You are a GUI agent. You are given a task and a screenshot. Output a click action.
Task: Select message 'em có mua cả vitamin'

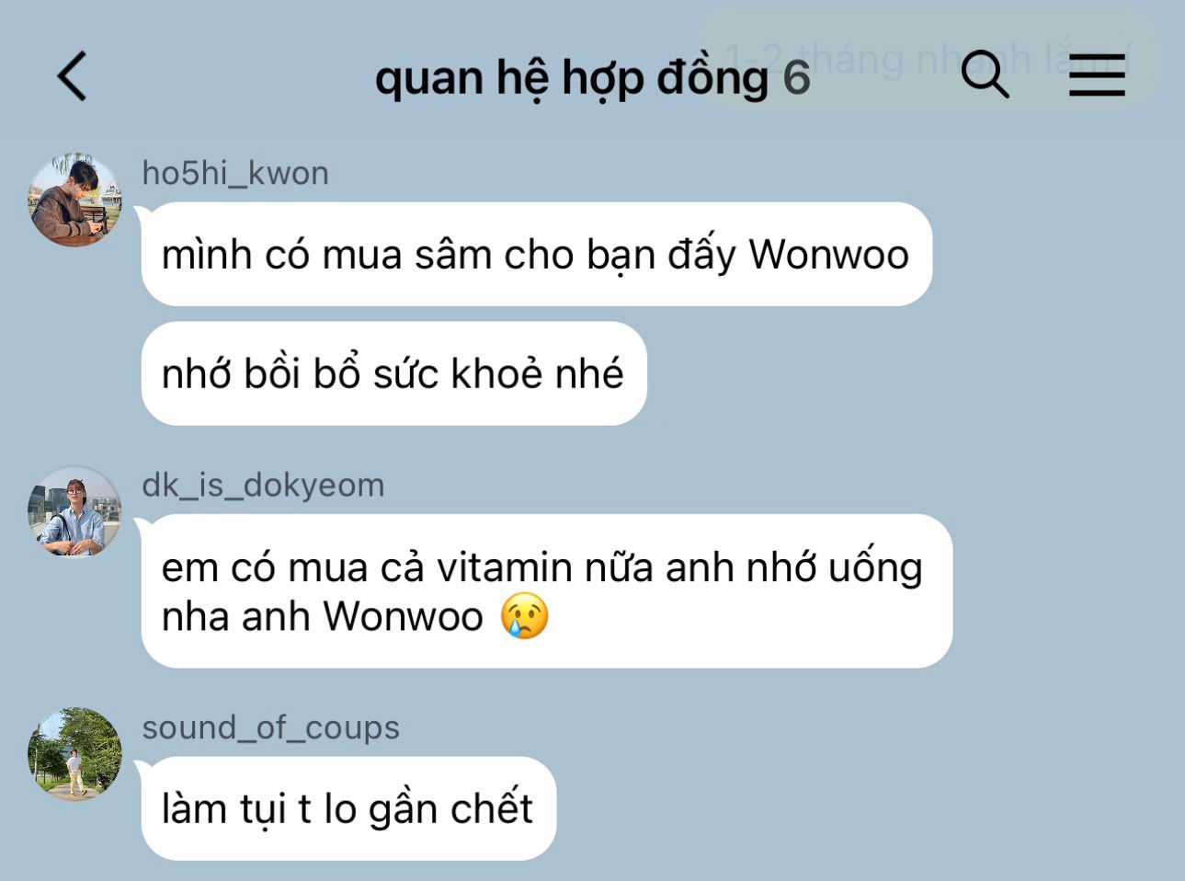pyautogui.click(x=547, y=590)
